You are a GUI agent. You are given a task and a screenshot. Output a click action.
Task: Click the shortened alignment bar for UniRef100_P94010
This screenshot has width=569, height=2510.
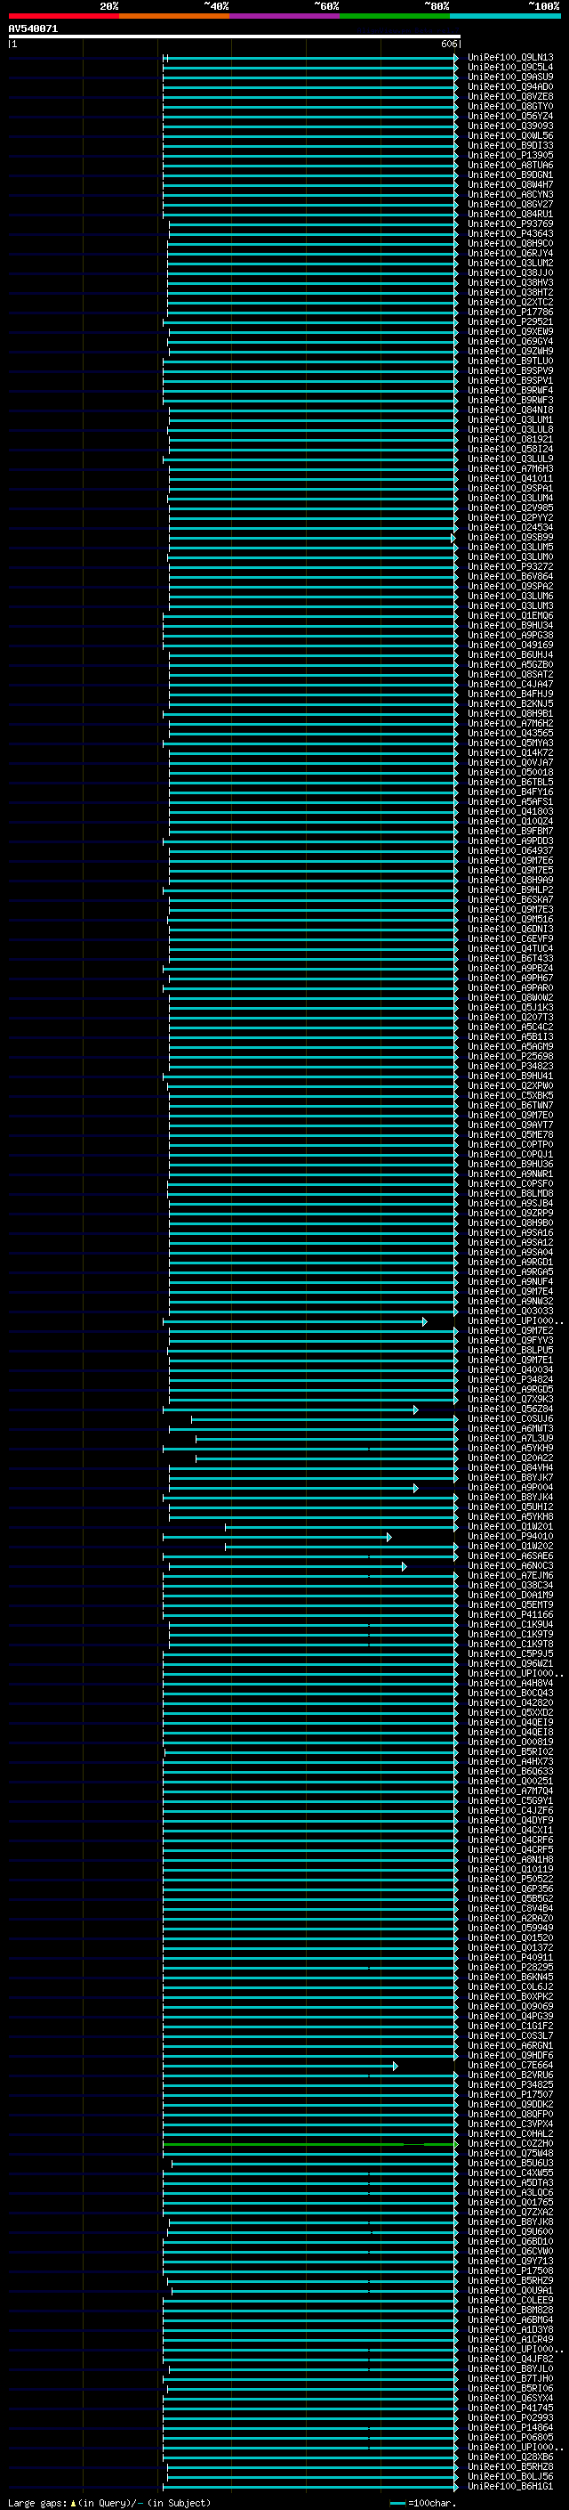277,1537
